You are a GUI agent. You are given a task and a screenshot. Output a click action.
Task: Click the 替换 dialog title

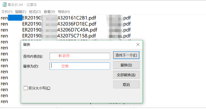[x=27, y=44]
